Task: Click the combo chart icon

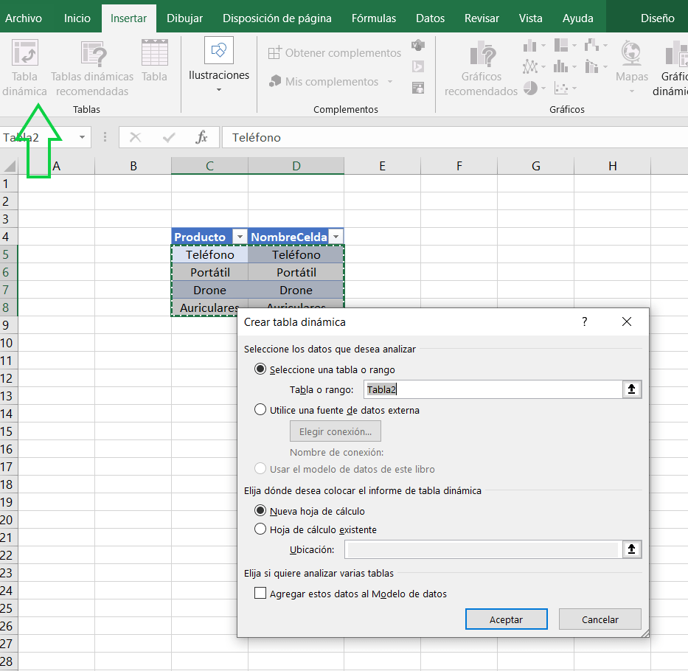Action: (591, 66)
